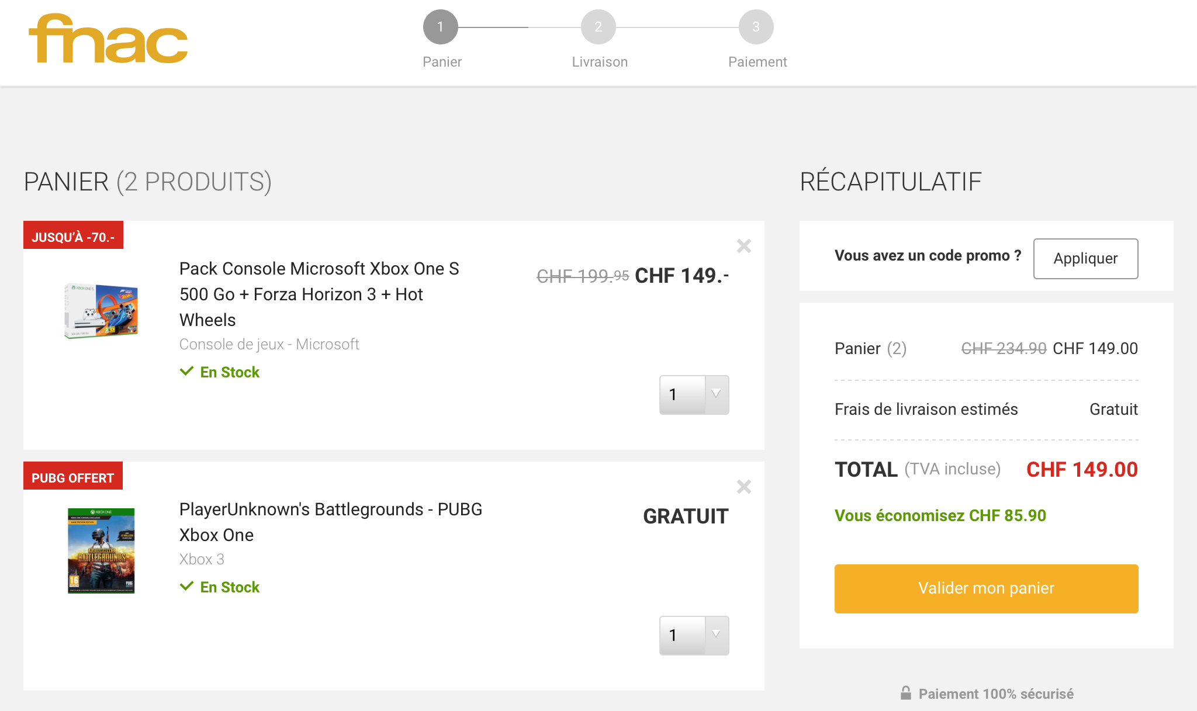Click Appliquer promo code button

point(1085,259)
